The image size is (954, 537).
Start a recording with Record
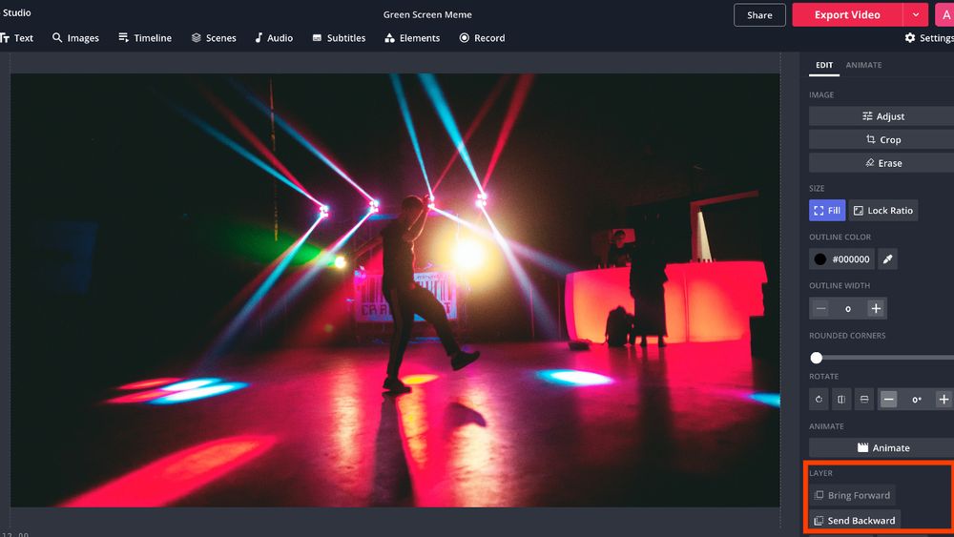point(482,38)
